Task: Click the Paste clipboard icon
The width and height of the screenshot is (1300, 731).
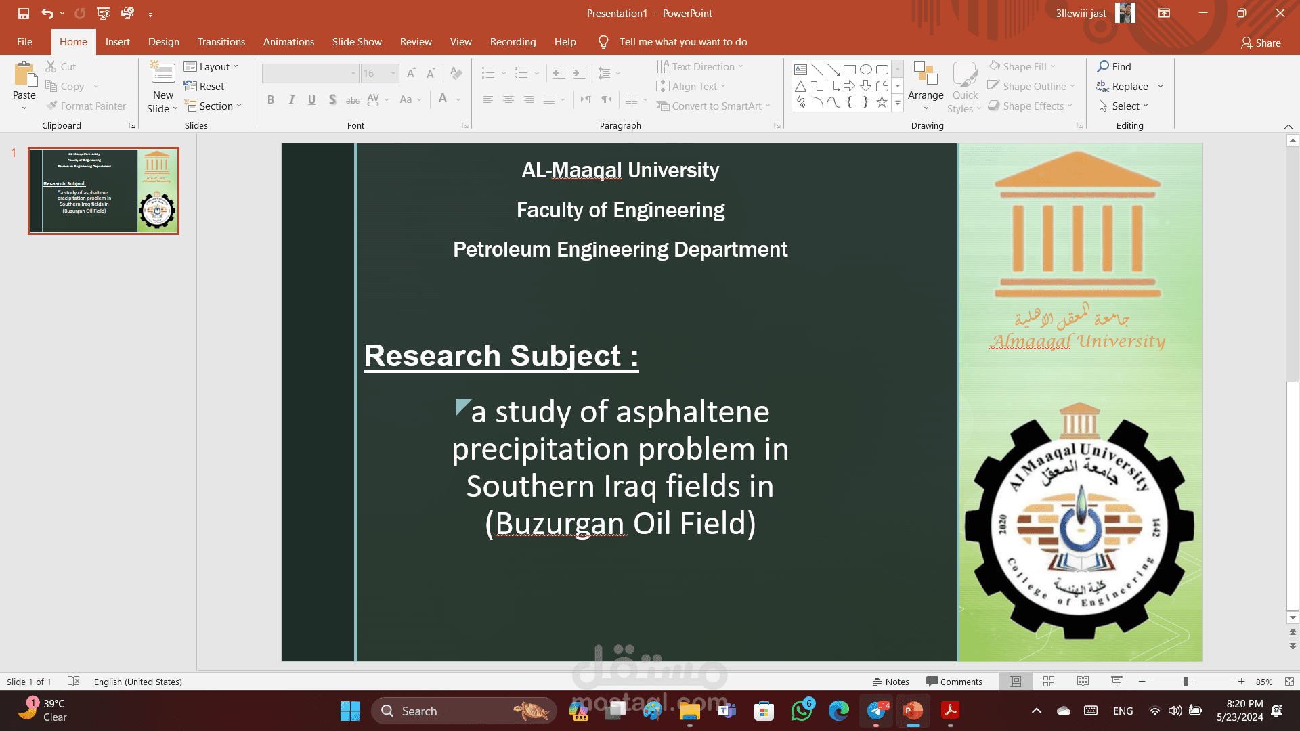Action: click(24, 74)
